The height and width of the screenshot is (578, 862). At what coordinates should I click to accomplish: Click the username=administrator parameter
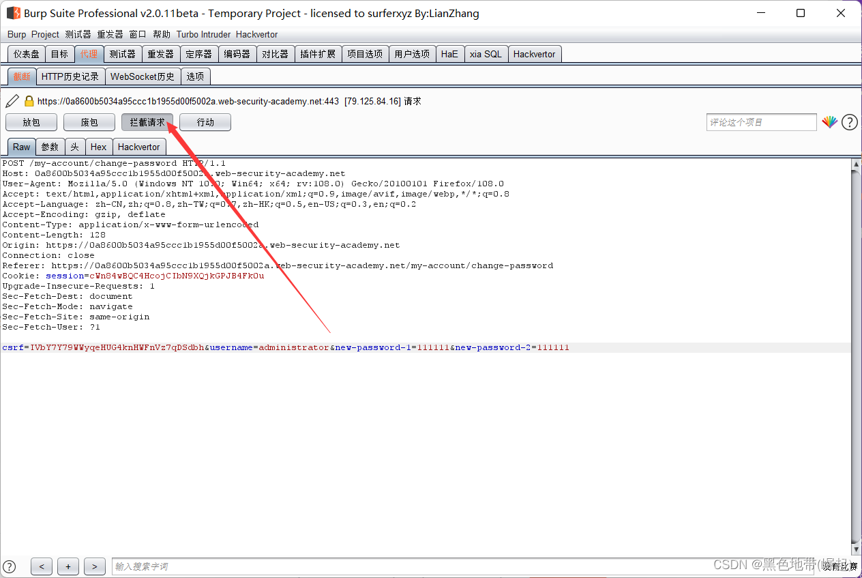(x=269, y=347)
